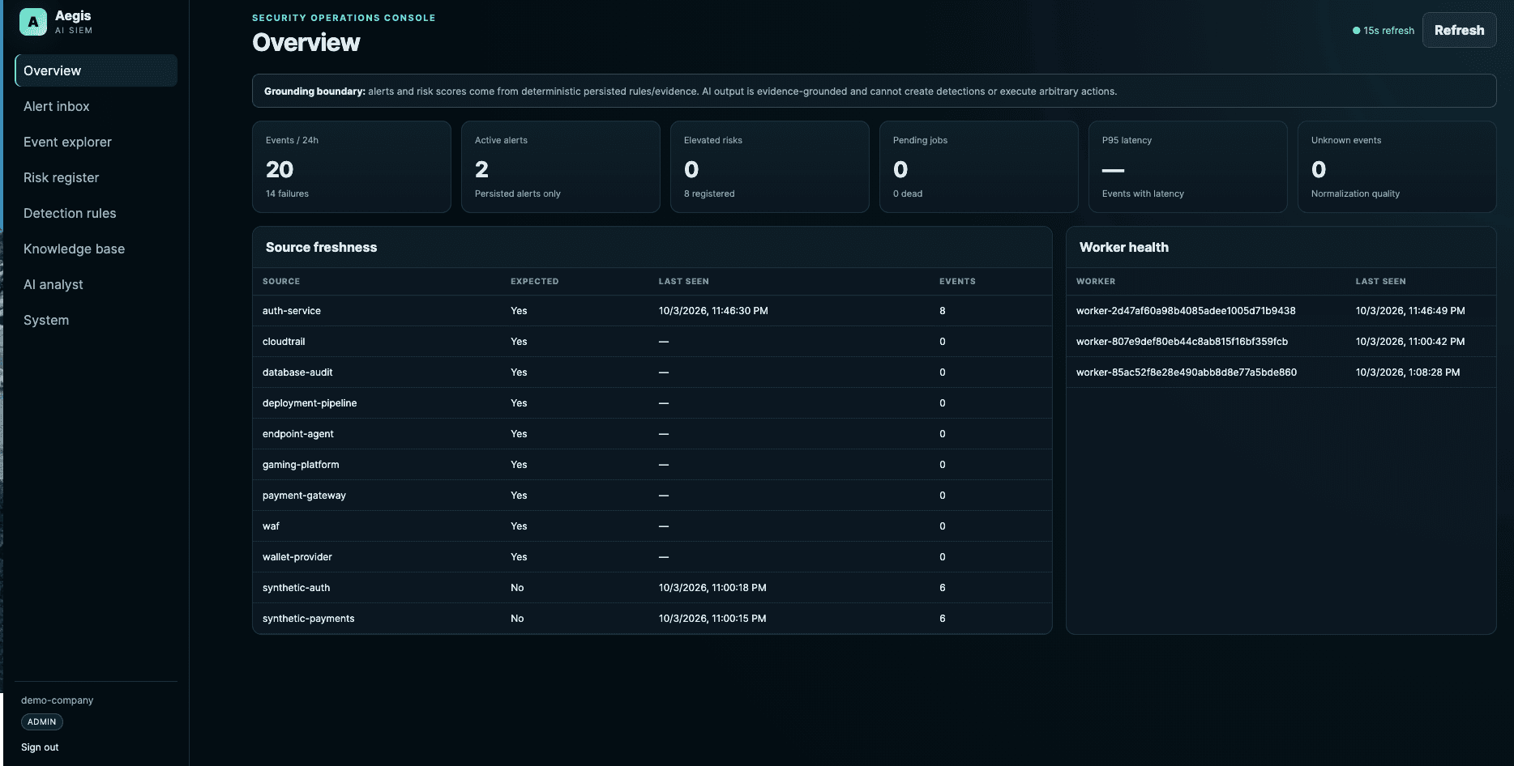Image resolution: width=1514 pixels, height=766 pixels.
Task: Click the Aegis logo icon
Action: (33, 22)
